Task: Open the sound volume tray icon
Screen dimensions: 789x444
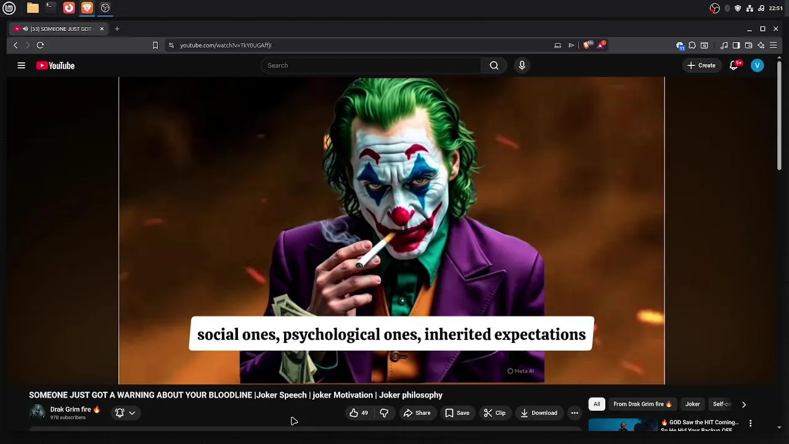Action: pyautogui.click(x=761, y=8)
